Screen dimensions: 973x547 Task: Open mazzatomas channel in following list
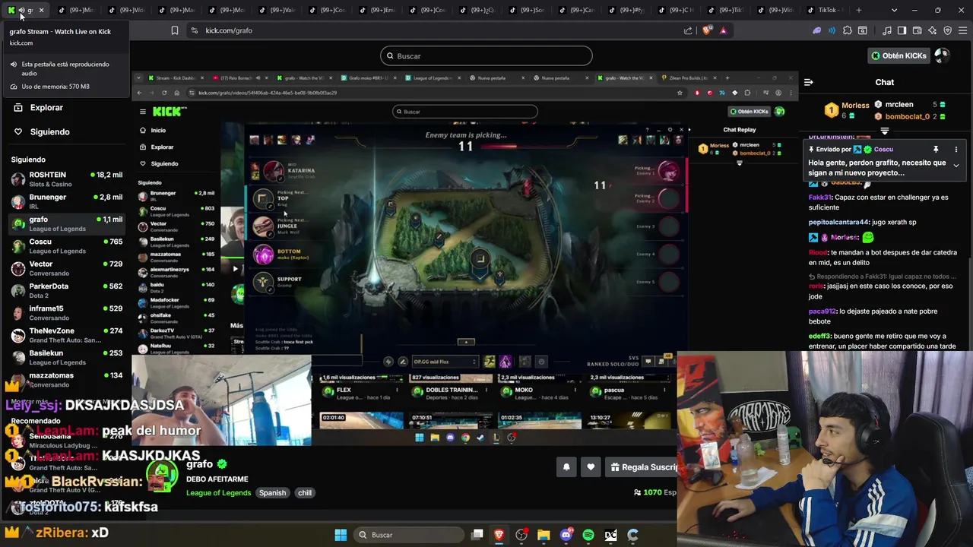[66, 379]
